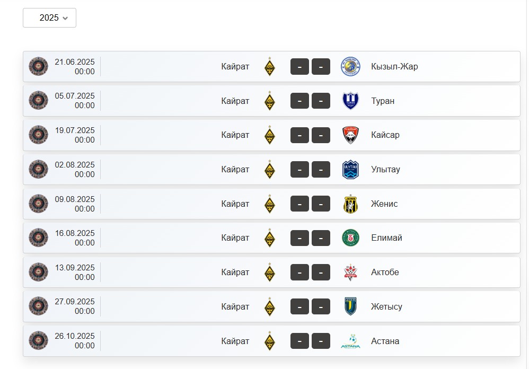Click home score box for the Актобе match
This screenshot has width=529, height=369.
(x=299, y=272)
